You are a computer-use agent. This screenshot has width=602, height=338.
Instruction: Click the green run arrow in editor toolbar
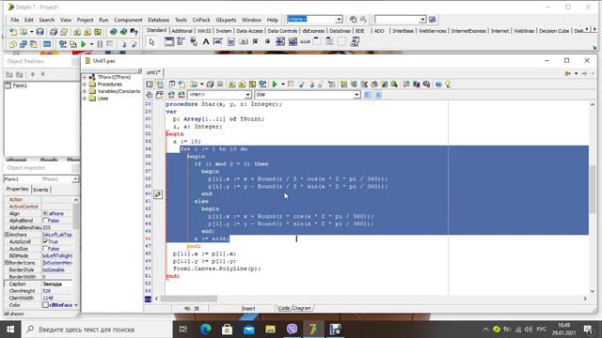coord(275,84)
